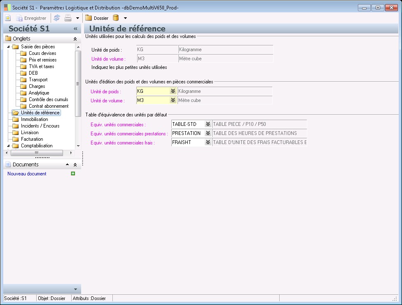Click the PRESTATION equivalence input field
Screen dimensions: 402x305
pyautogui.click(x=188, y=133)
